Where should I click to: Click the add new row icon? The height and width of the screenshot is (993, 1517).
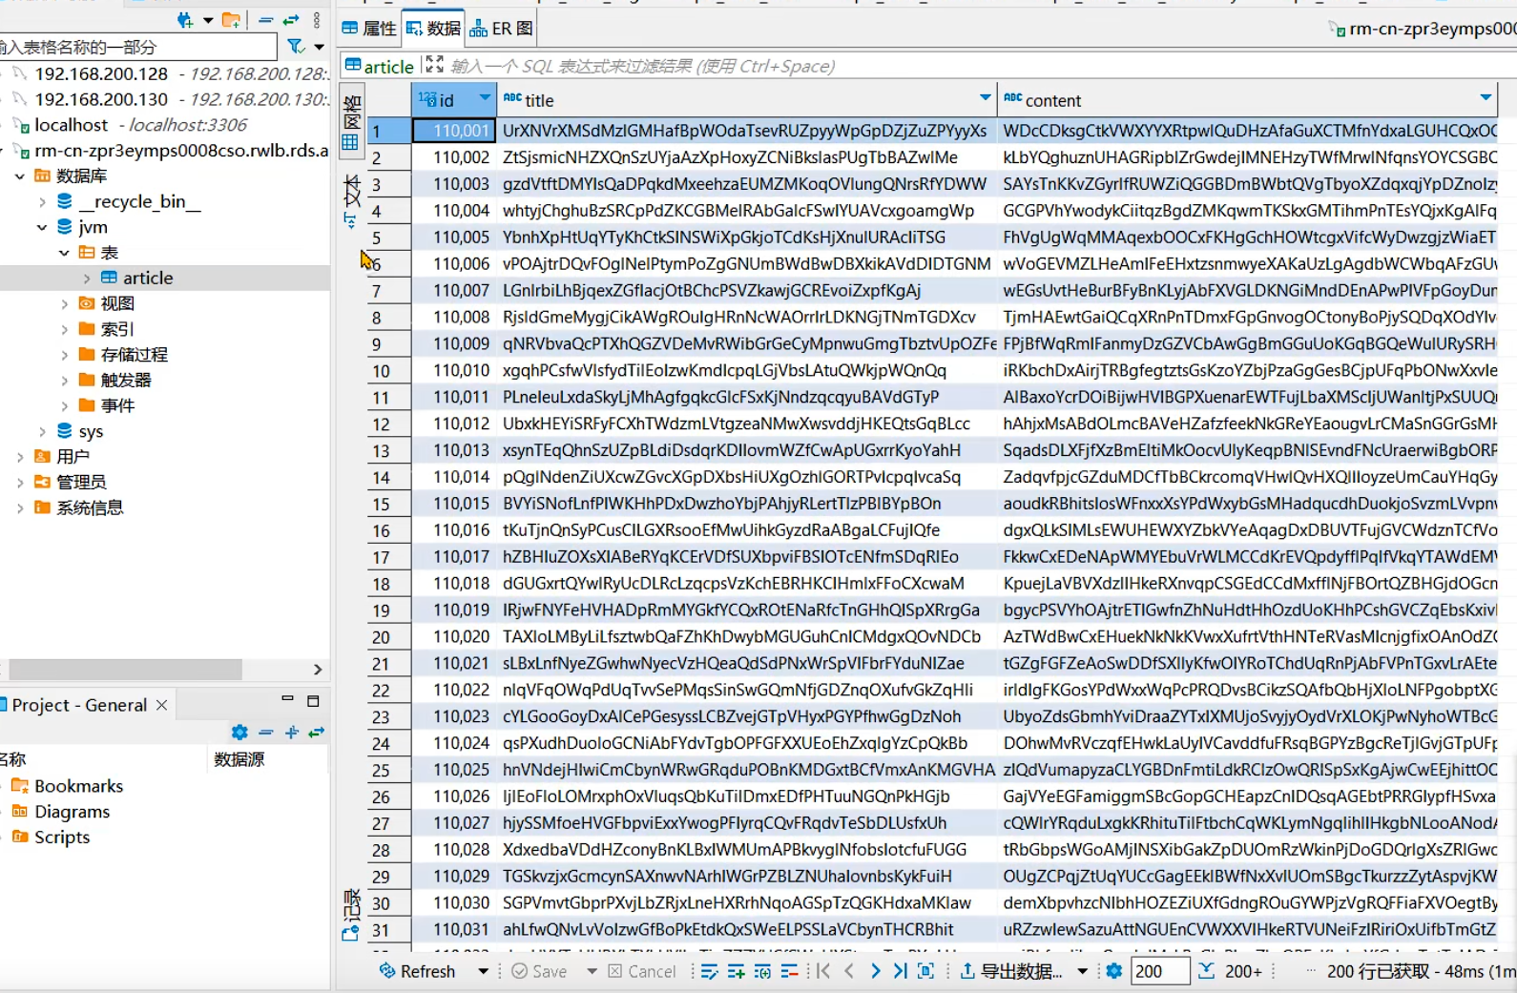point(737,971)
